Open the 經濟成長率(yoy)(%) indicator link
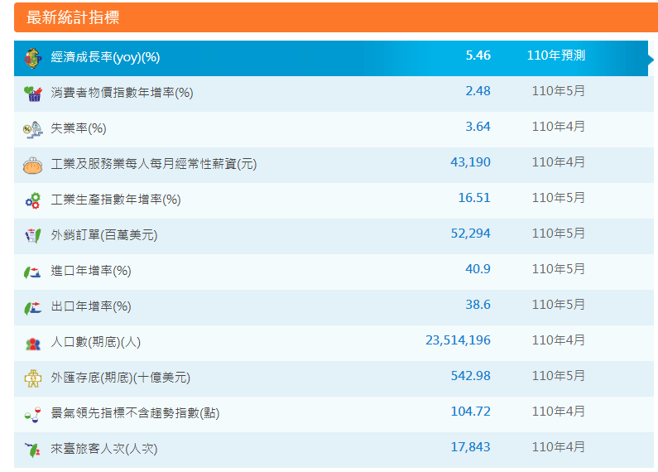The height and width of the screenshot is (472, 658). 105,57
